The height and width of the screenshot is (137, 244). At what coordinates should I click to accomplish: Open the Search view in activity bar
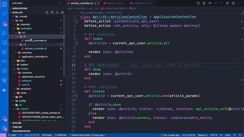pos(4,14)
